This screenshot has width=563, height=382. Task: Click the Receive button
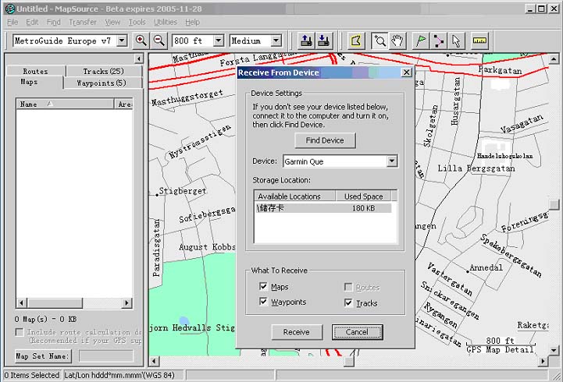point(296,332)
